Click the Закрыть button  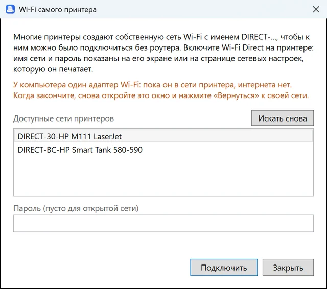288,268
